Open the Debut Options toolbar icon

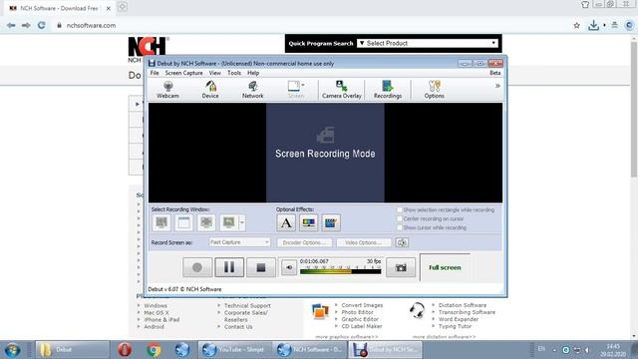tap(435, 89)
